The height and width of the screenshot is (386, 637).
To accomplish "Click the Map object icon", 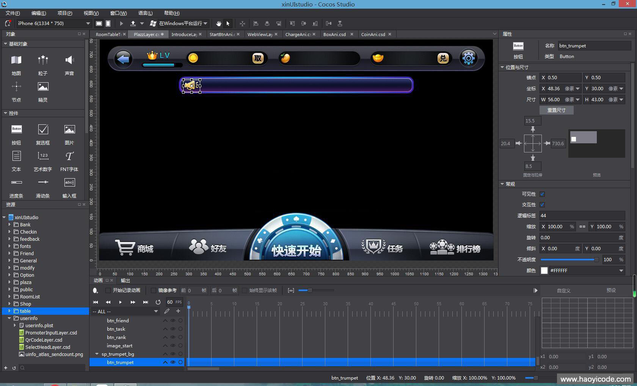I will [16, 60].
